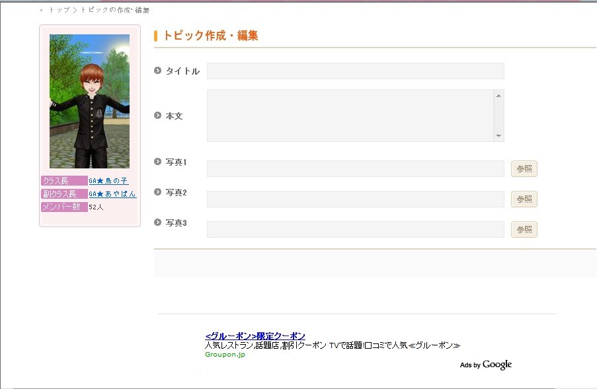Image resolution: width=597 pixels, height=389 pixels.
Task: Select the 写真2 file path field
Action: point(355,199)
